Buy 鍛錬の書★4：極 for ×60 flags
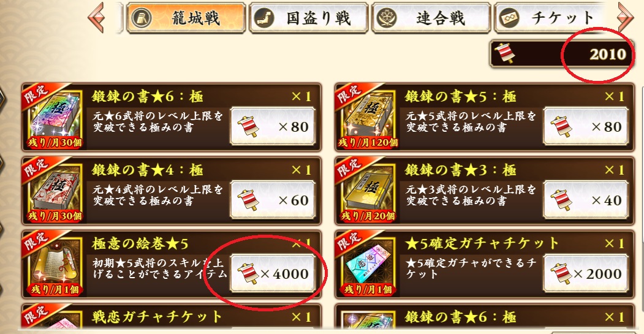The image size is (644, 334). click(273, 200)
